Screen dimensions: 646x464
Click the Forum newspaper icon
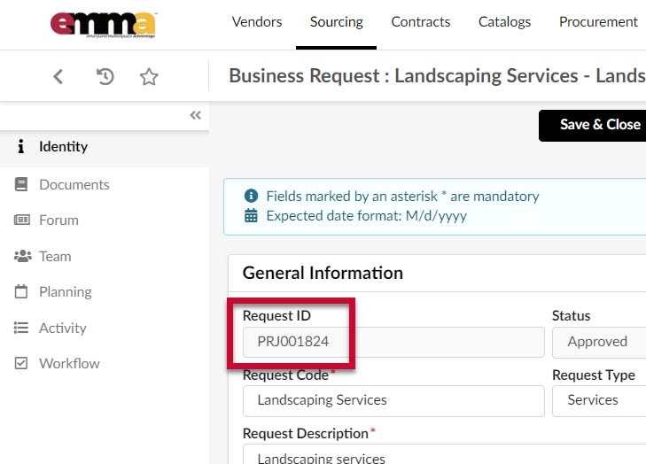[x=22, y=220]
